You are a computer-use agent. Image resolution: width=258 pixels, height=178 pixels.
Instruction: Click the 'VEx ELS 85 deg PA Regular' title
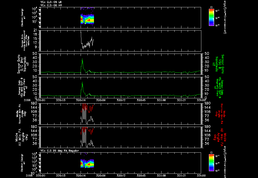(60, 151)
